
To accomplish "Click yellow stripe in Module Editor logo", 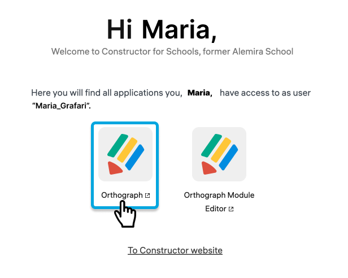I will [x=220, y=151].
